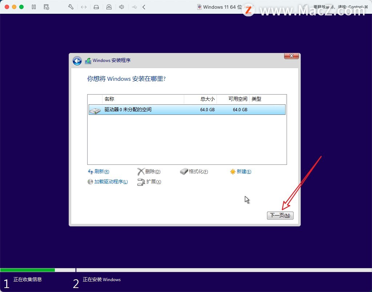
Task: Click the 刷新(R) refresh link
Action: tap(99, 172)
